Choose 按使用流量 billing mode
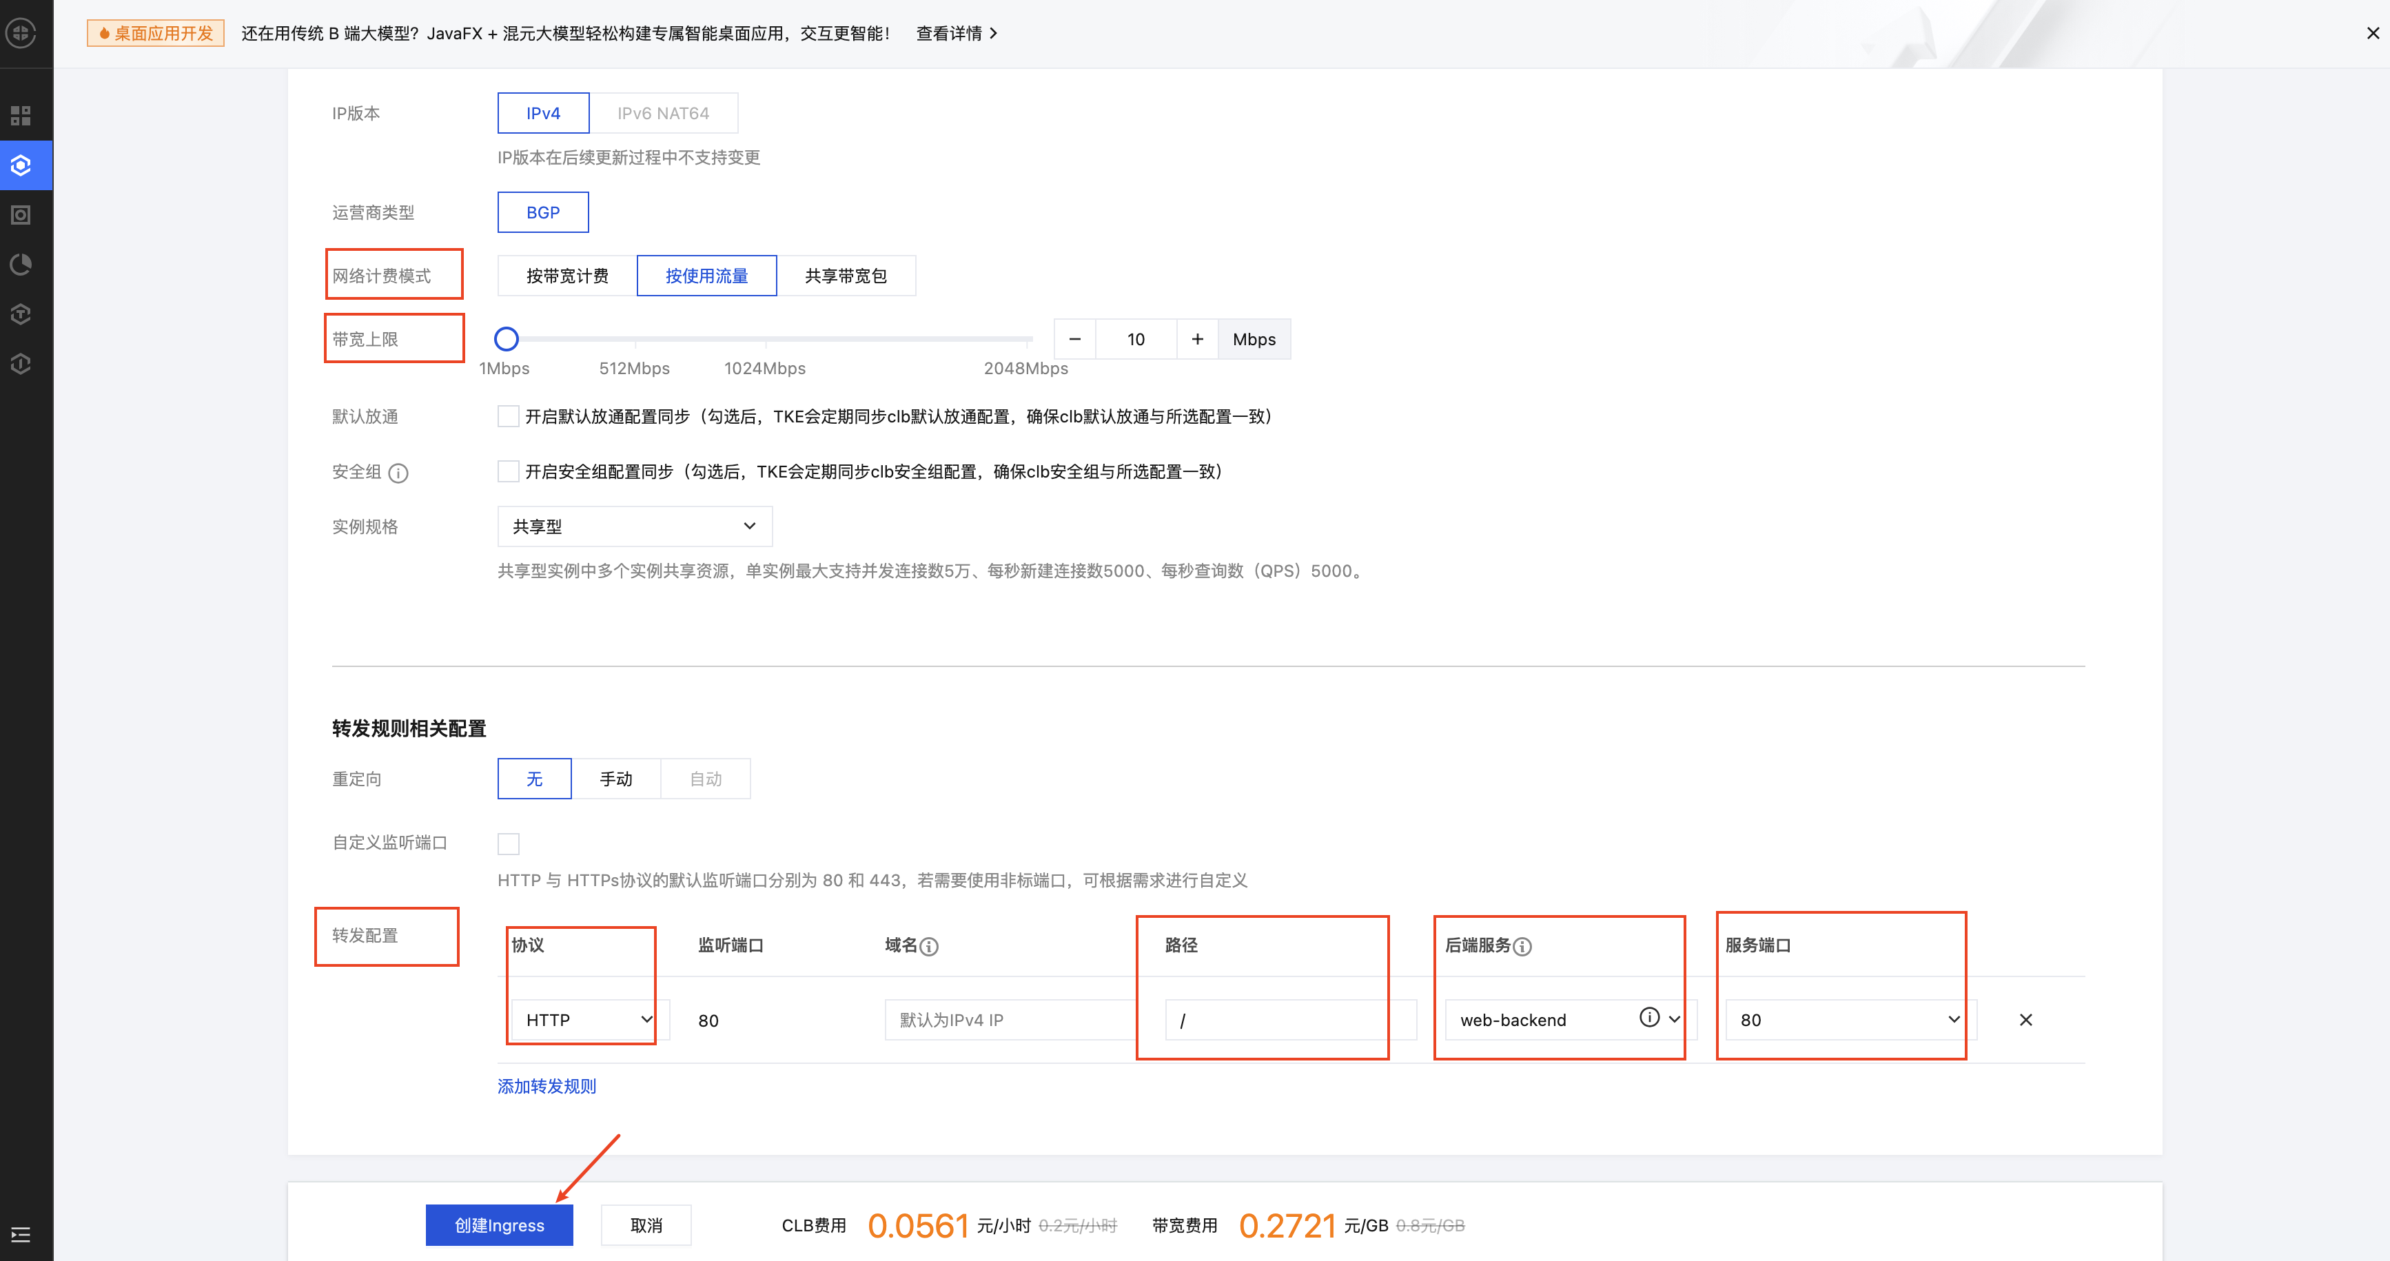This screenshot has width=2390, height=1261. [706, 276]
